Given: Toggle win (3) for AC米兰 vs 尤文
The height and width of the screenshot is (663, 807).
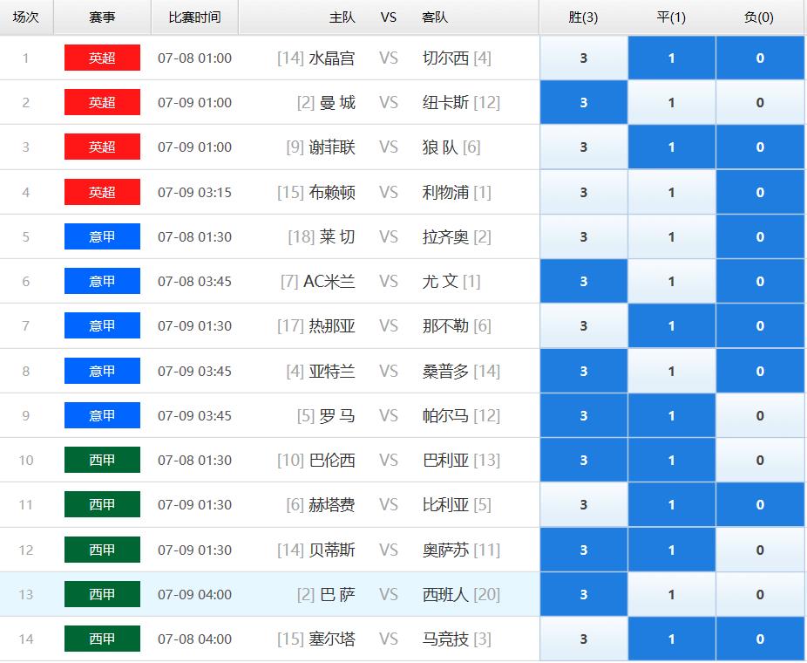Looking at the screenshot, I should tap(584, 281).
